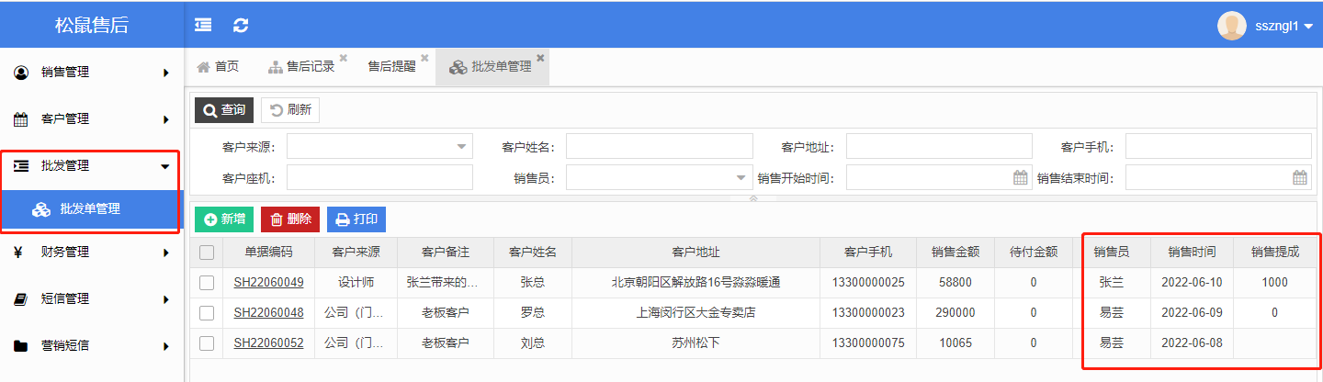This screenshot has width=1323, height=382.
Task: Collapse the search panel chevron
Action: [x=753, y=198]
